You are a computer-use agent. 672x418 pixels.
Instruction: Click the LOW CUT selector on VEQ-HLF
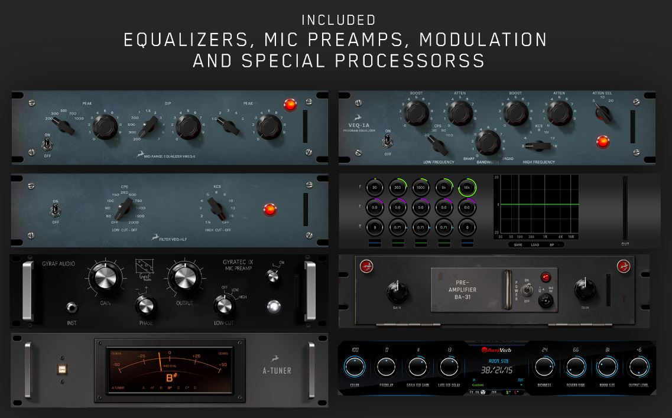(124, 208)
